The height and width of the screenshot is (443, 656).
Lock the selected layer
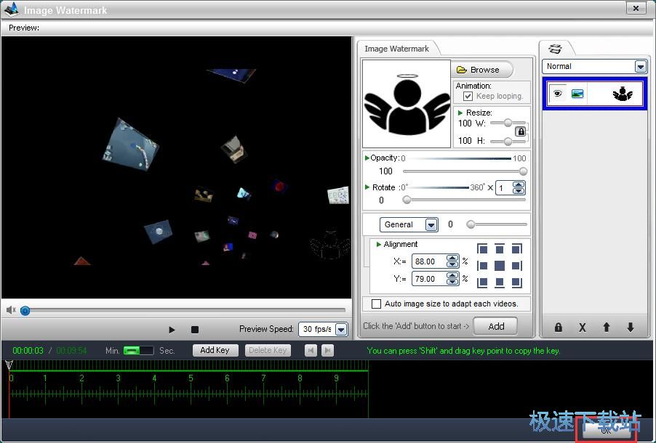click(558, 328)
